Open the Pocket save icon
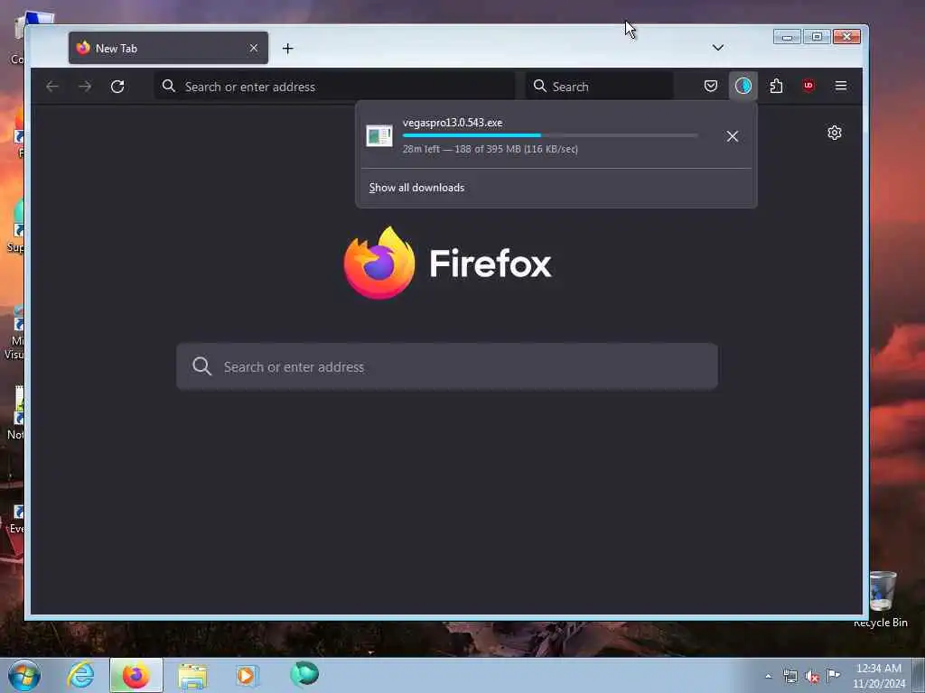925x693 pixels. (x=711, y=86)
